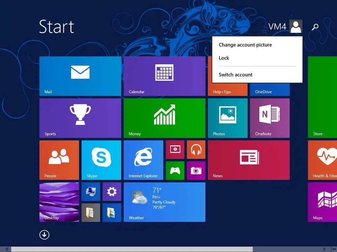The image size is (337, 252).
Task: Open the Weather tile for Peru
Action: click(x=165, y=202)
